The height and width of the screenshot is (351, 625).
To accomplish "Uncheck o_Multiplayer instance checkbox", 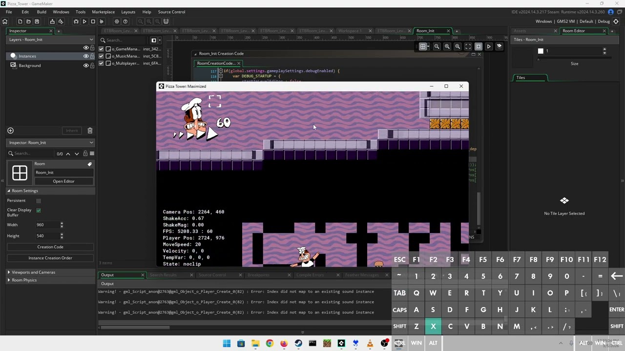I will 101,63.
